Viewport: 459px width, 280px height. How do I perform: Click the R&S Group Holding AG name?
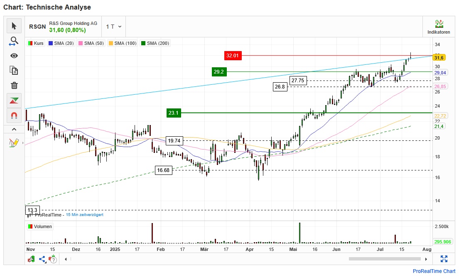point(73,23)
